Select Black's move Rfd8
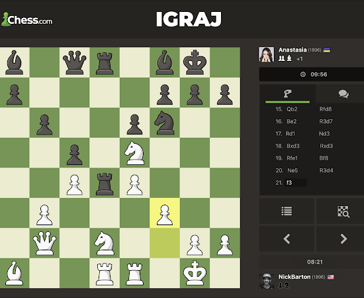This screenshot has height=298, width=364. point(326,109)
